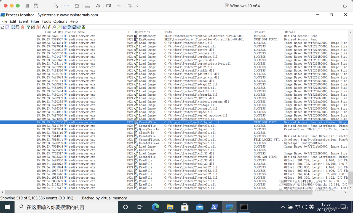Screen dimensions: 353x213
Task: Open File Explorer from the taskbar
Action: pos(170,207)
